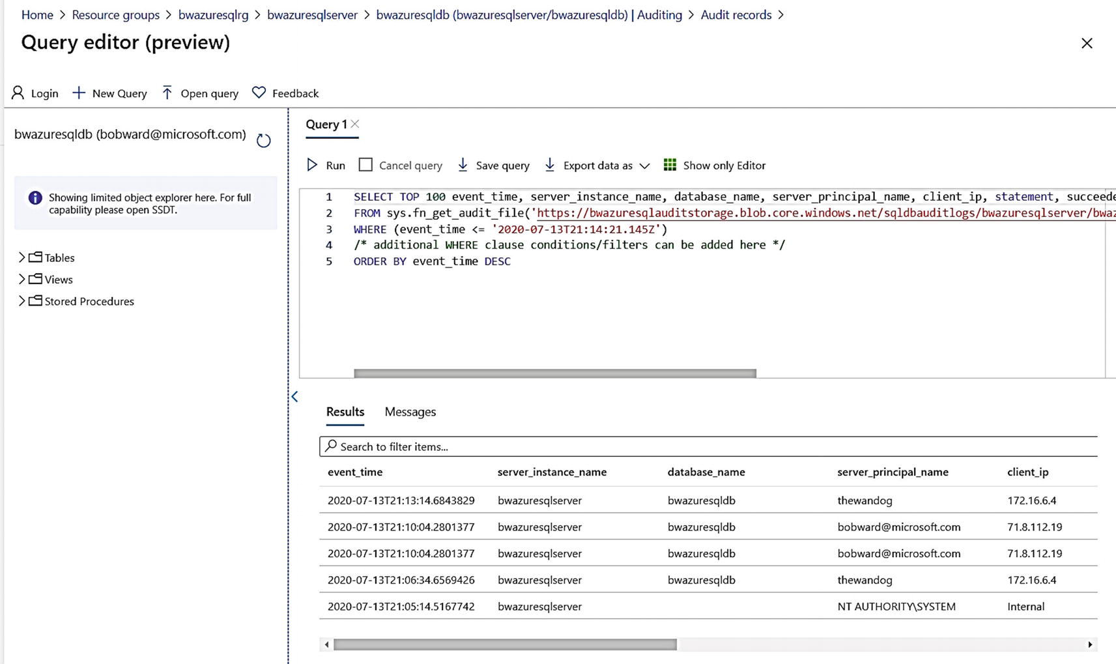The height and width of the screenshot is (664, 1116).
Task: Click the magnifier icon in results search box
Action: pyautogui.click(x=331, y=446)
